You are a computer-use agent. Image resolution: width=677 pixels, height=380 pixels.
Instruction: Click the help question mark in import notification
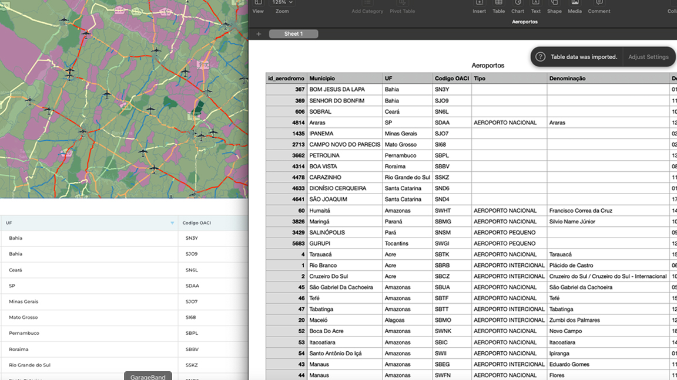[x=540, y=57]
